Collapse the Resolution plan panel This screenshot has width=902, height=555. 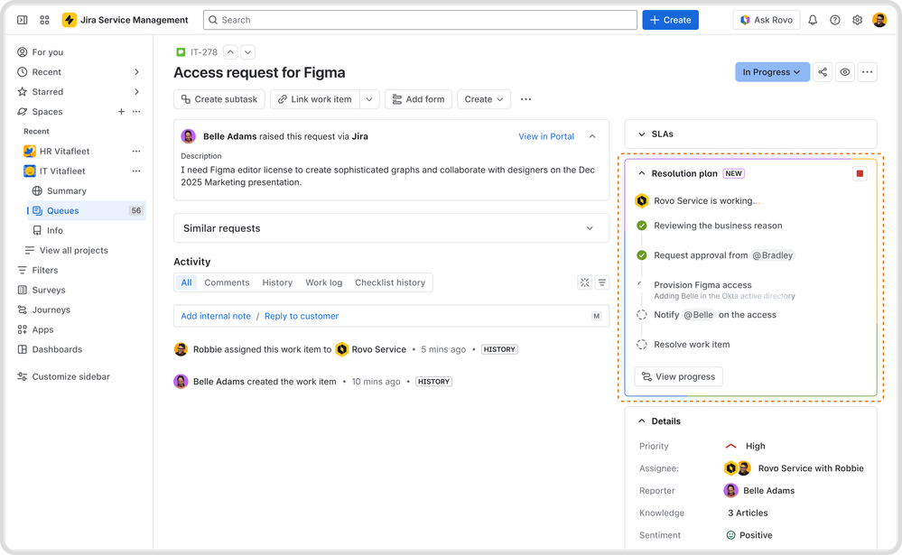641,173
